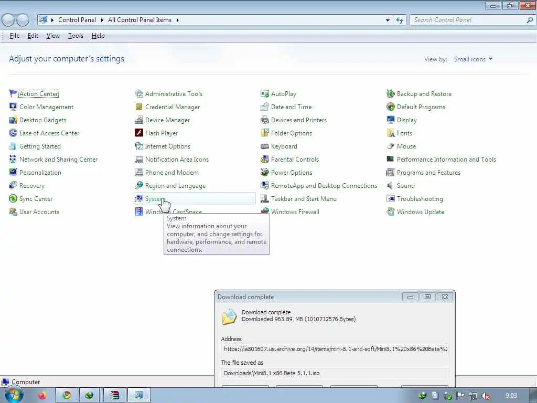
Task: Open the Tools menu
Action: pos(76,36)
